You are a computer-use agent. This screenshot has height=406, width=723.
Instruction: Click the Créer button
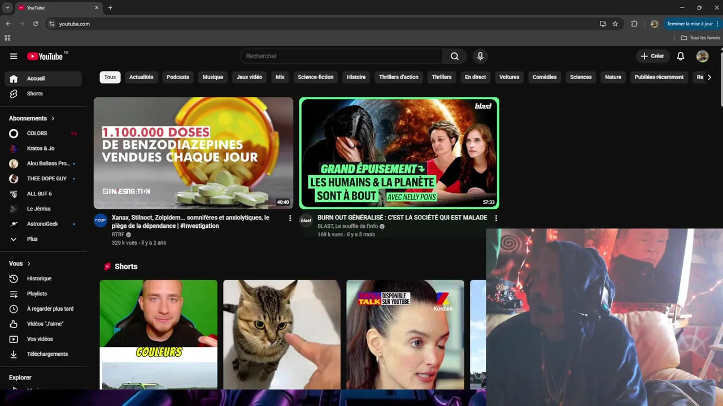tap(652, 56)
